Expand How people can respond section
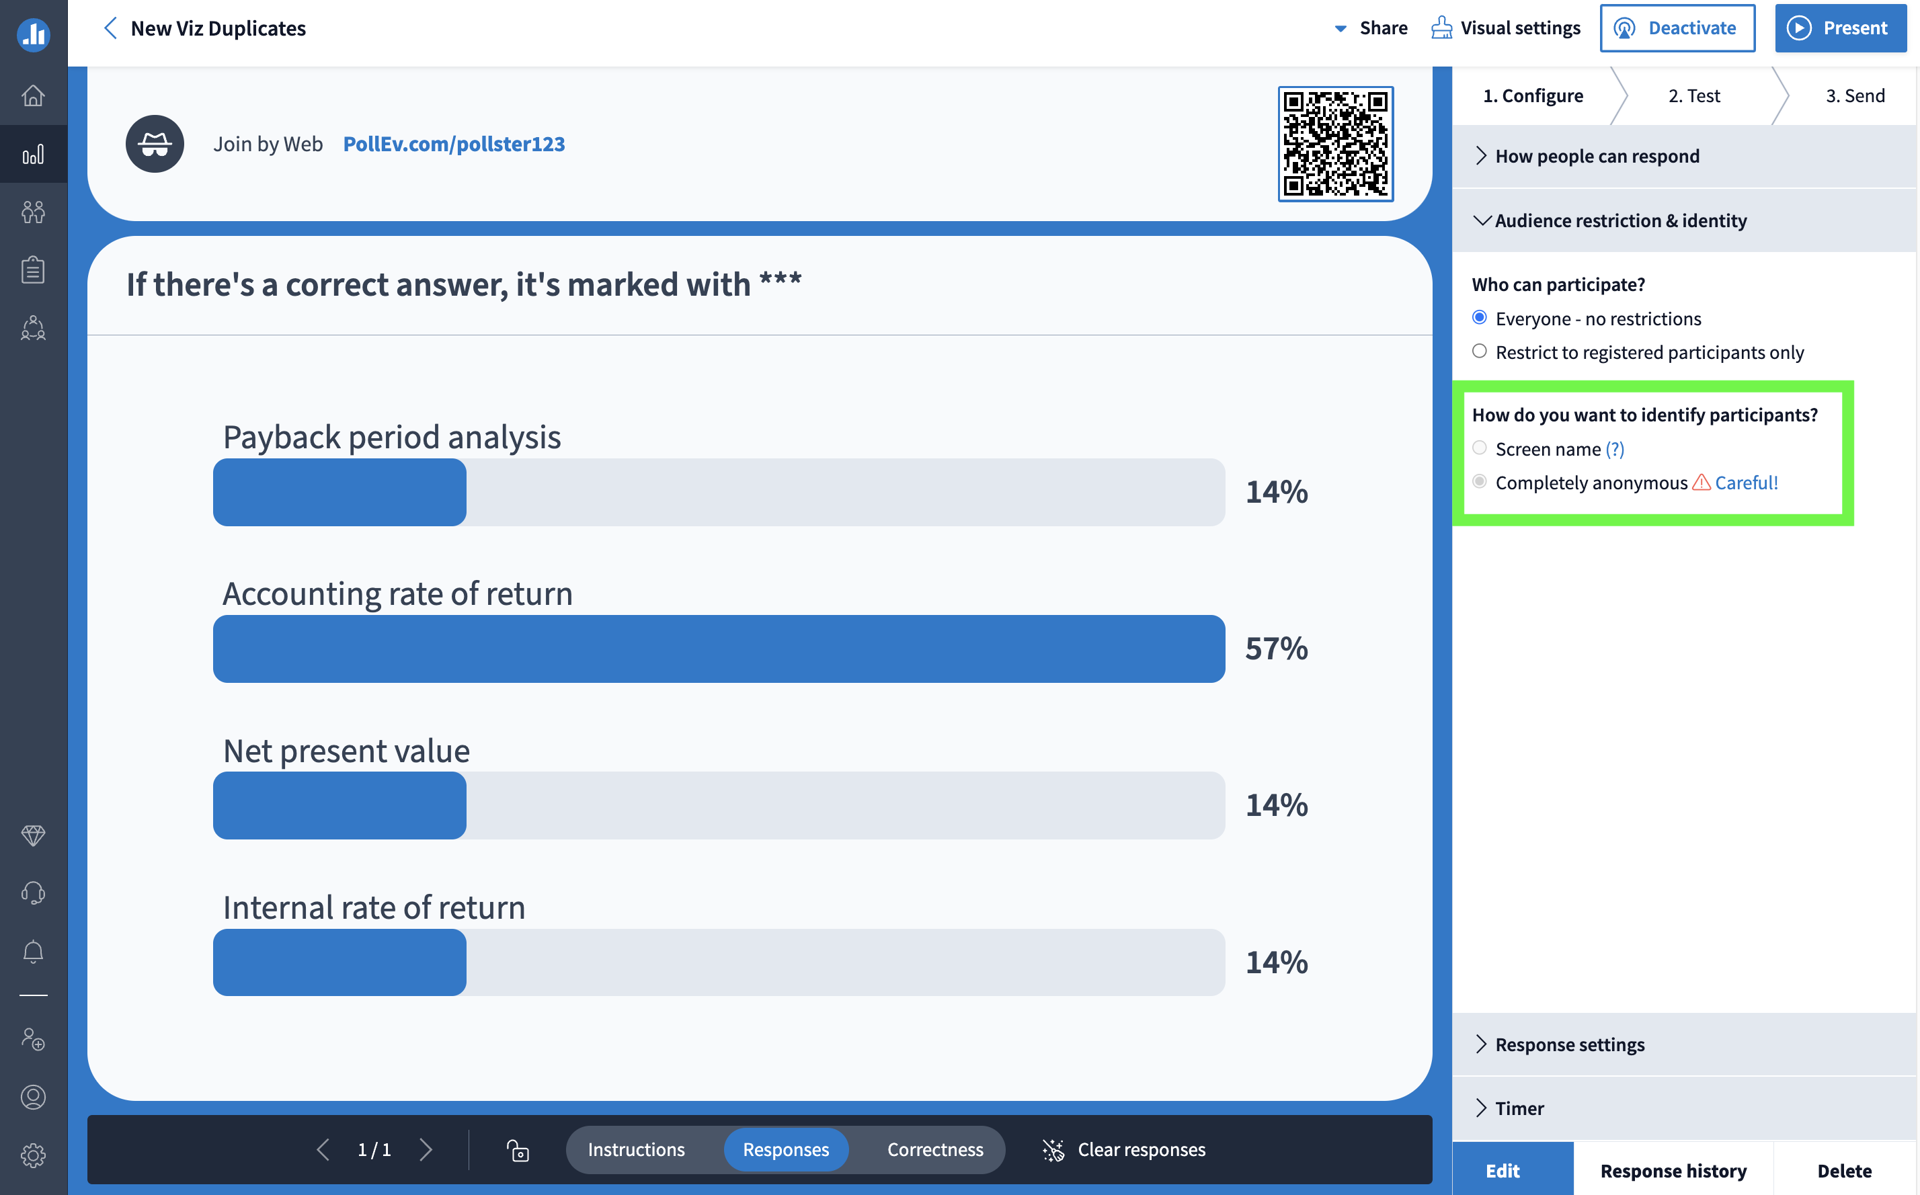Viewport: 1920px width, 1195px height. pyautogui.click(x=1683, y=157)
